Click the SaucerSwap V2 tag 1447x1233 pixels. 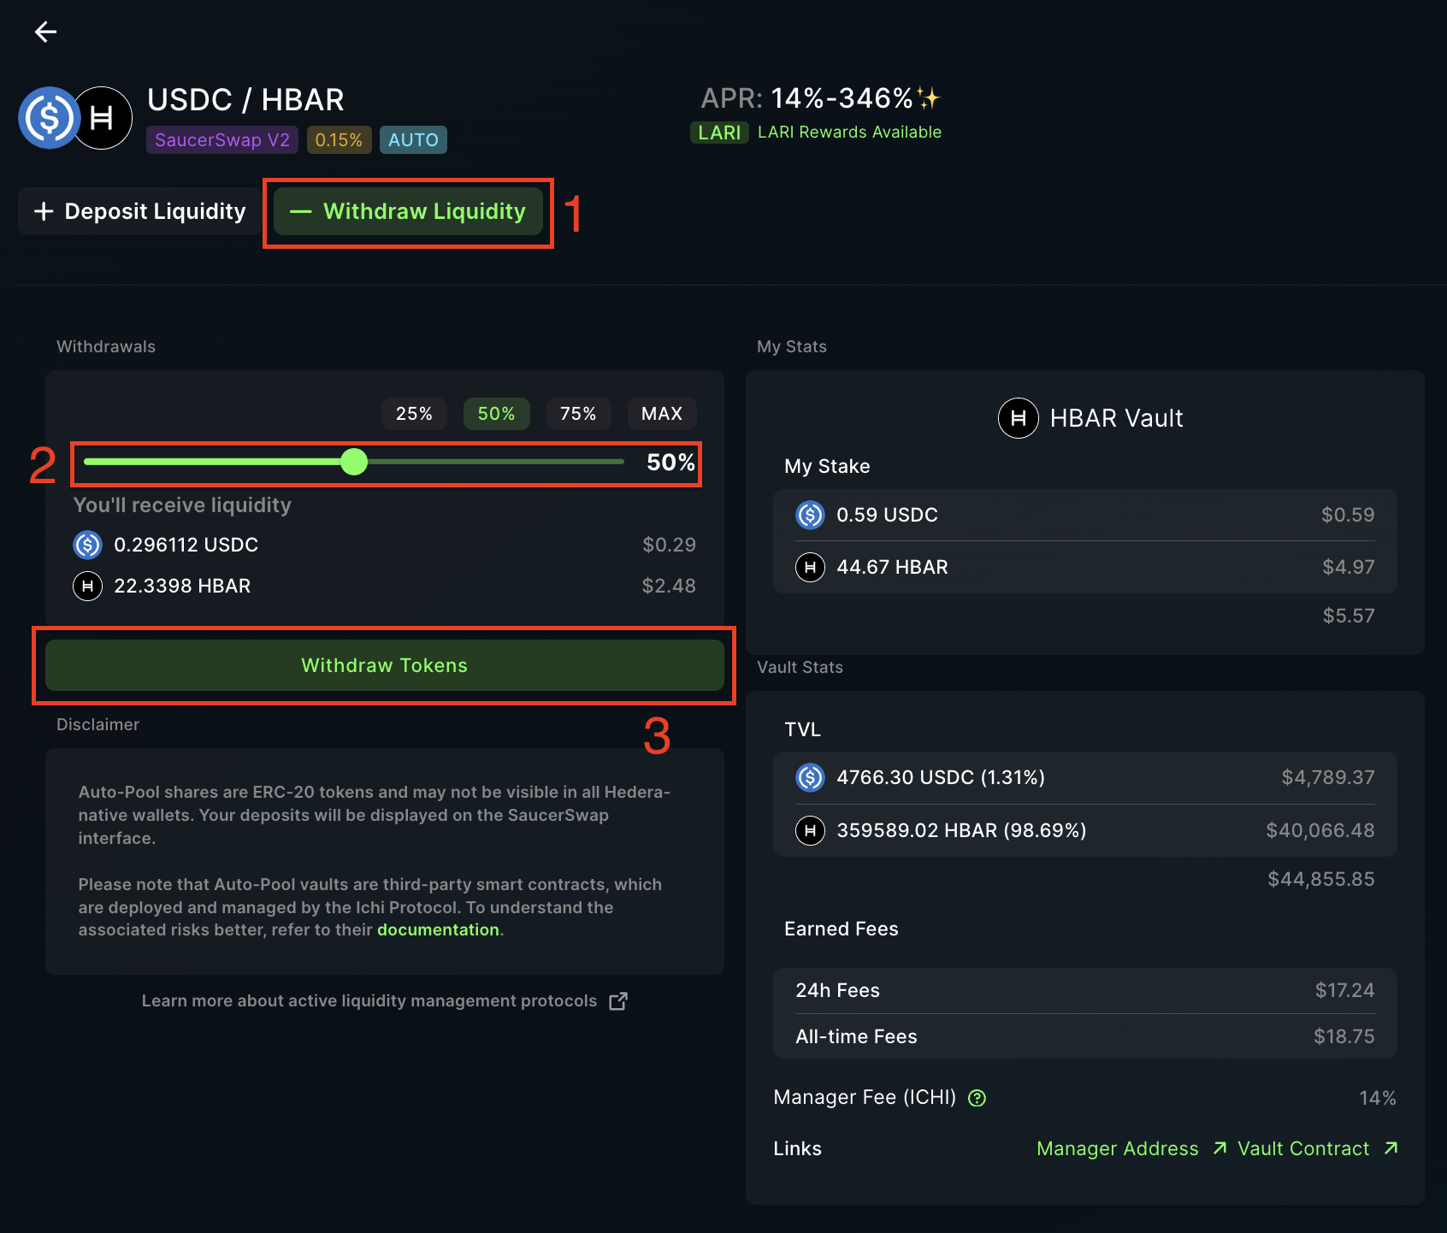222,140
